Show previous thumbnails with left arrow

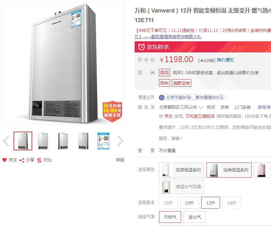coord(6,141)
